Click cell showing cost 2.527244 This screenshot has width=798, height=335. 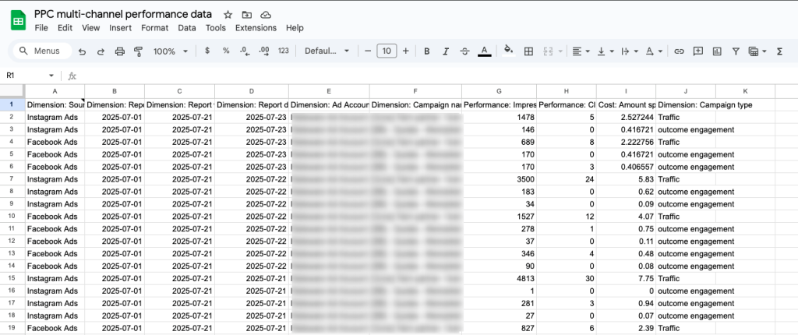tap(627, 117)
